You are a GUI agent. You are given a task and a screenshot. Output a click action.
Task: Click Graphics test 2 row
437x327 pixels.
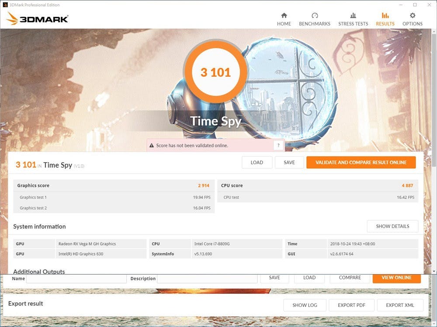[114, 208]
